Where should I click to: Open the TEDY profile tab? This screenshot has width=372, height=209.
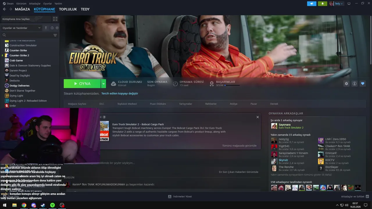click(85, 9)
